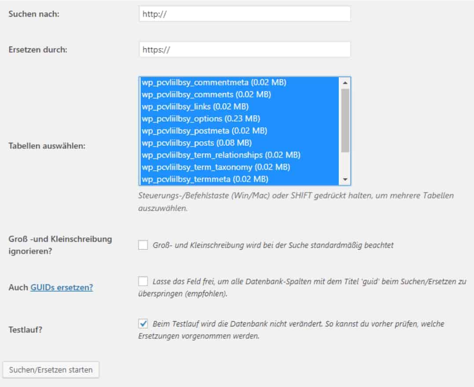The height and width of the screenshot is (387, 474).
Task: Enable the ignore case sensitivity checkbox
Action: [x=143, y=245]
